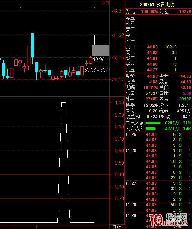Select stock title 300351 永贵电器
192x229 pixels.
pyautogui.click(x=157, y=5)
